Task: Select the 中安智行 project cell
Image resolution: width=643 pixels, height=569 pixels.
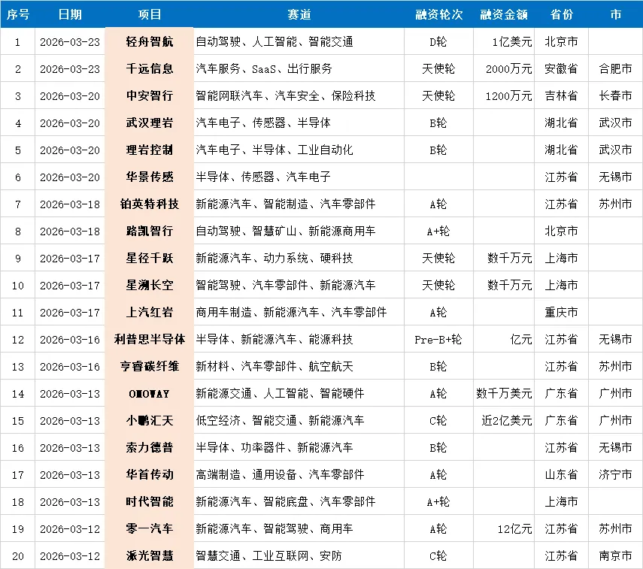Action: pyautogui.click(x=149, y=95)
